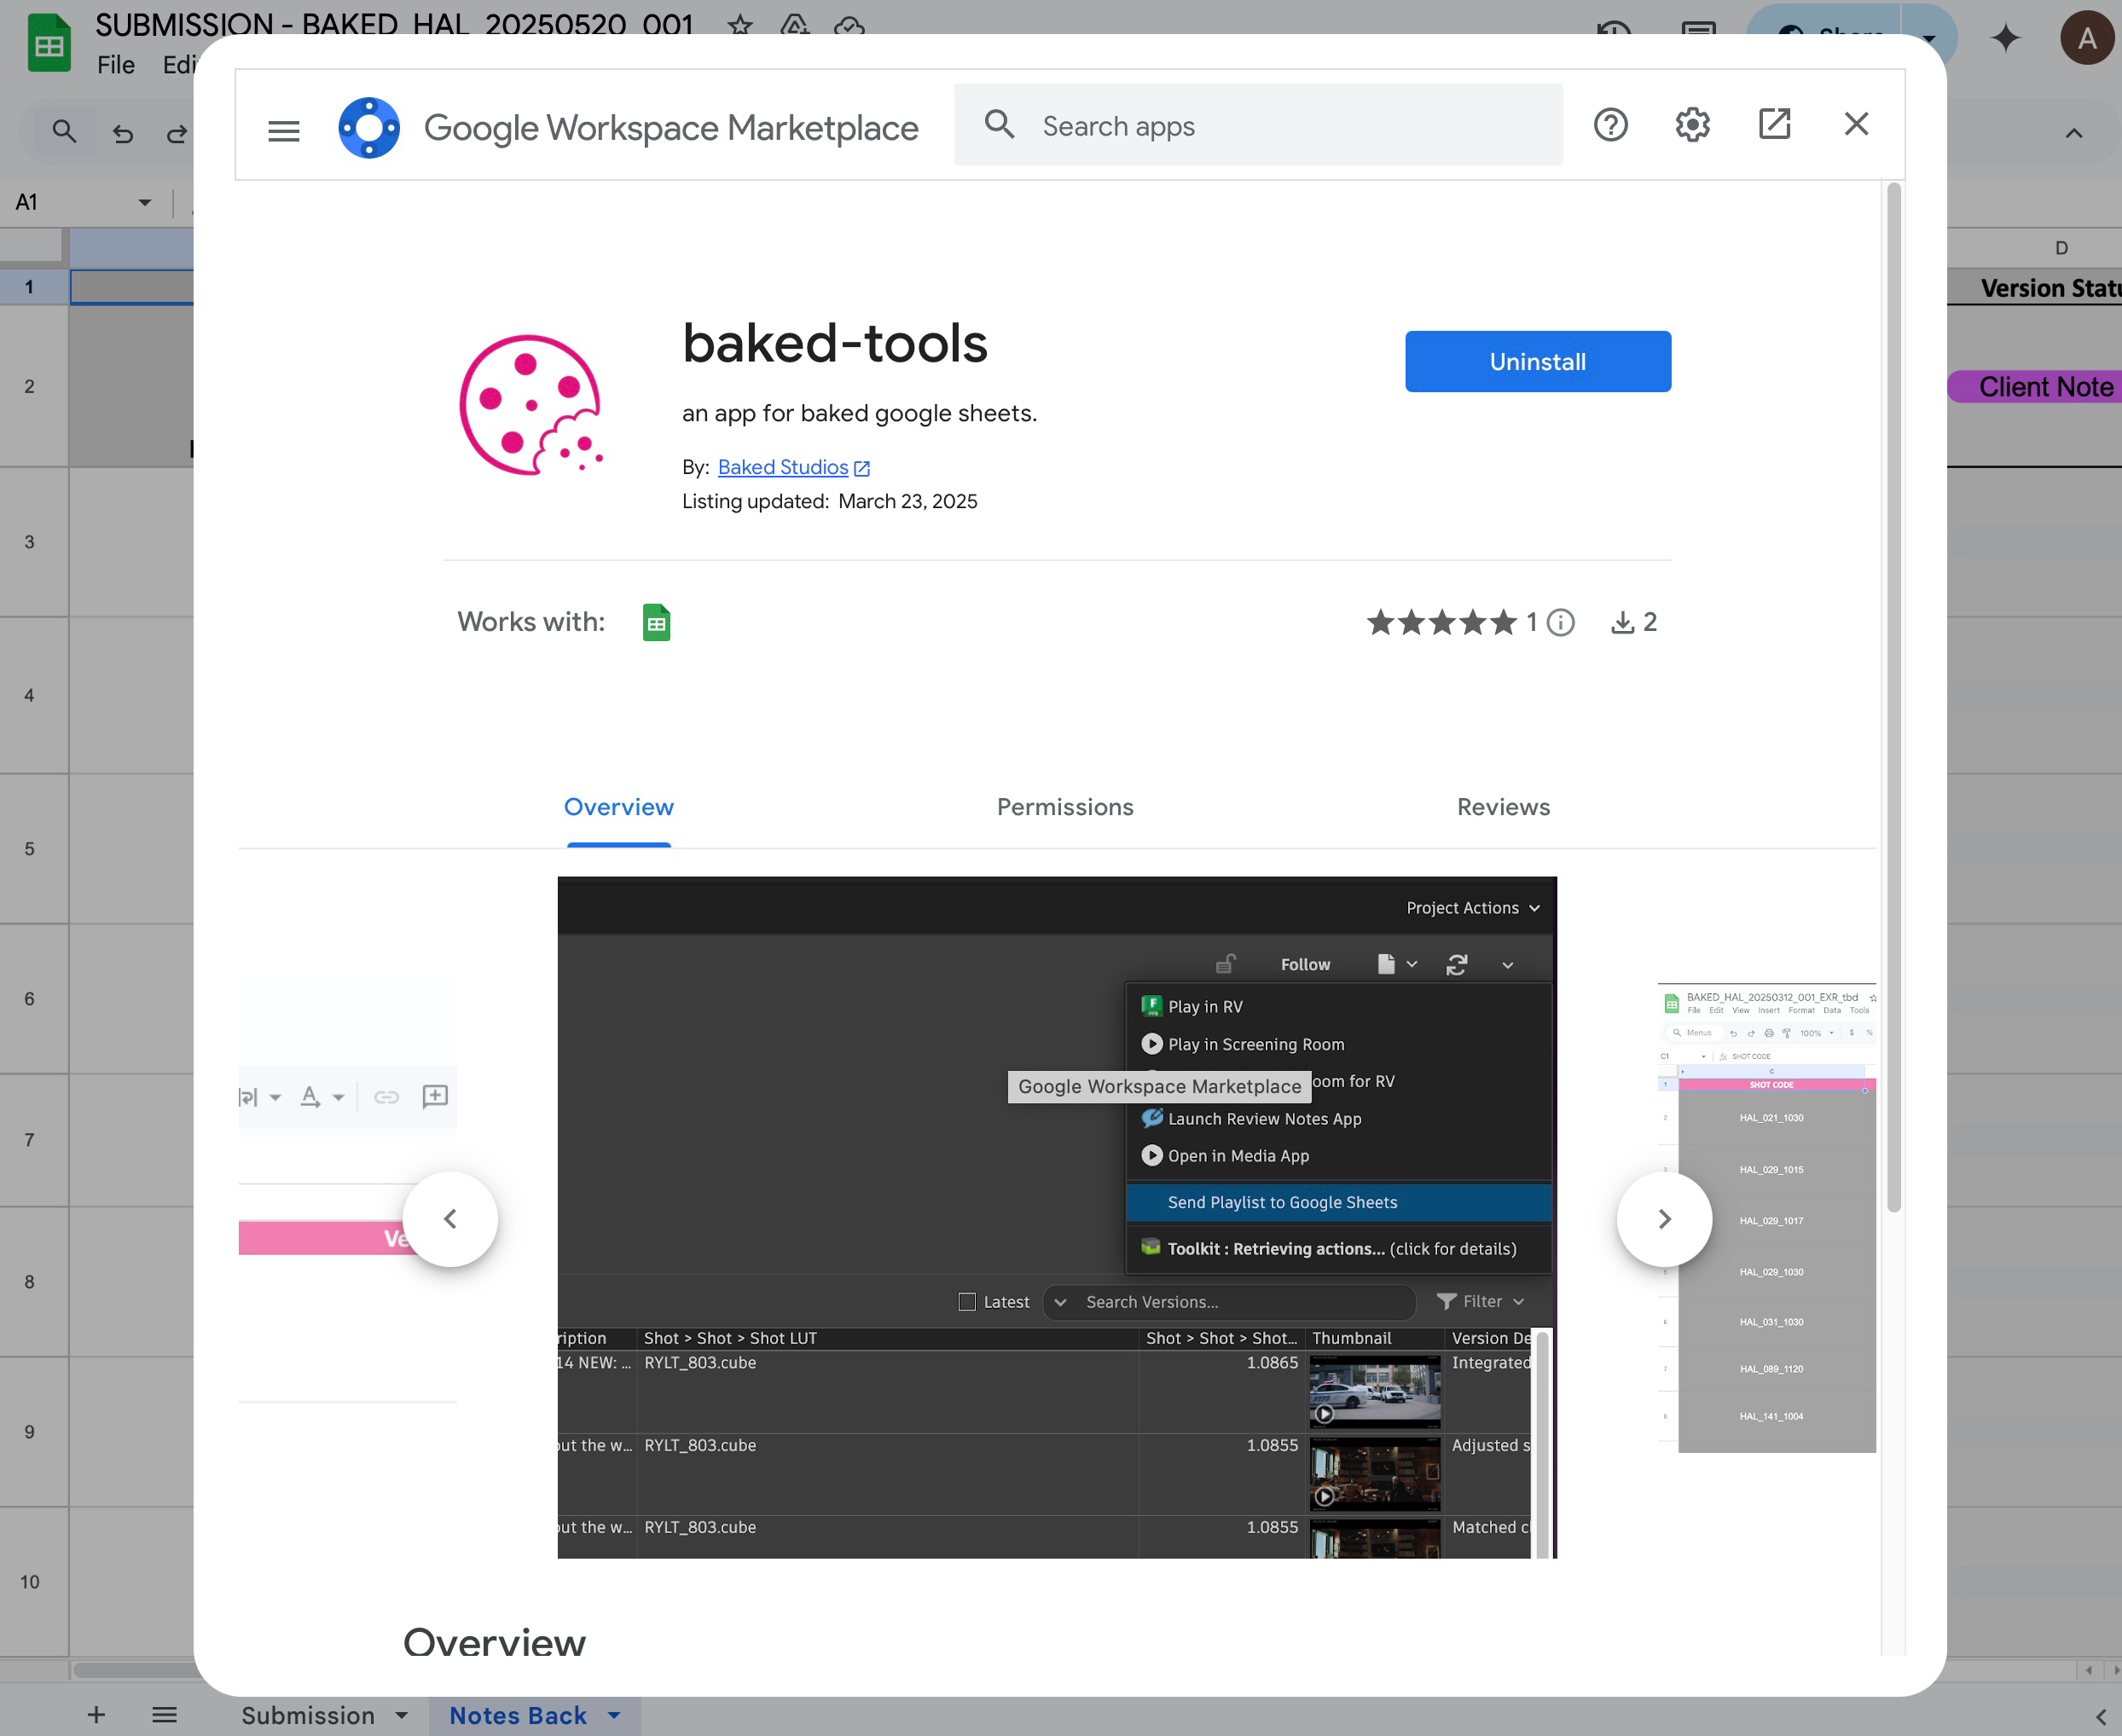2122x1736 pixels.
Task: Expand the A1 name box dropdown
Action: click(145, 203)
